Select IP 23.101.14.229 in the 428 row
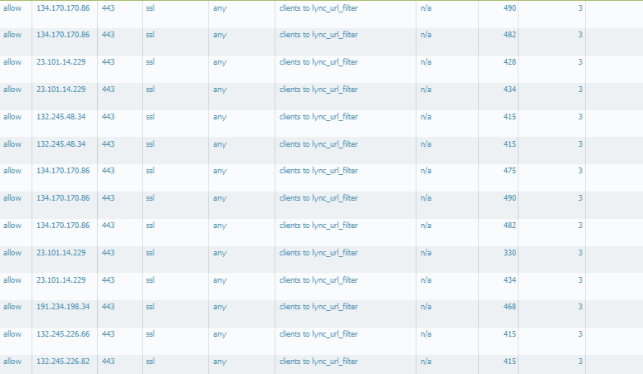The height and width of the screenshot is (374, 643). pyautogui.click(x=61, y=62)
